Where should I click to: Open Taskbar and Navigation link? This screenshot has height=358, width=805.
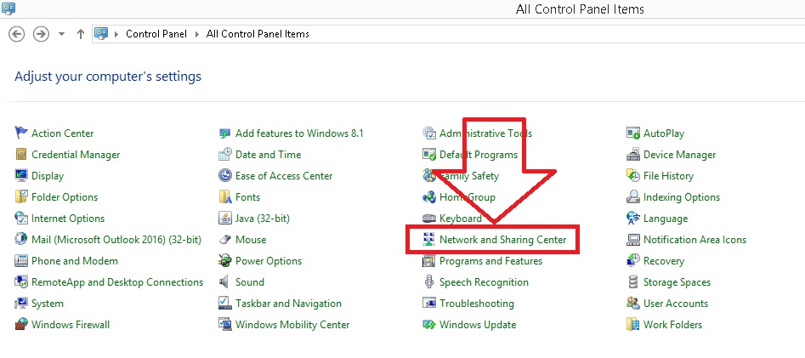pyautogui.click(x=288, y=304)
